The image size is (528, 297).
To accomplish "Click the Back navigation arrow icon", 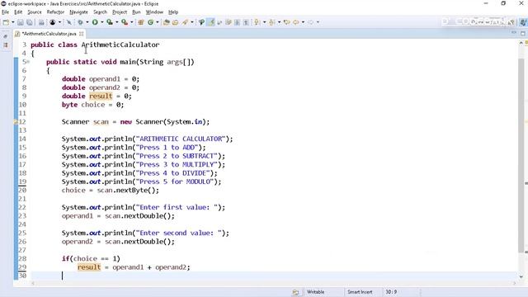I will coord(296,22).
